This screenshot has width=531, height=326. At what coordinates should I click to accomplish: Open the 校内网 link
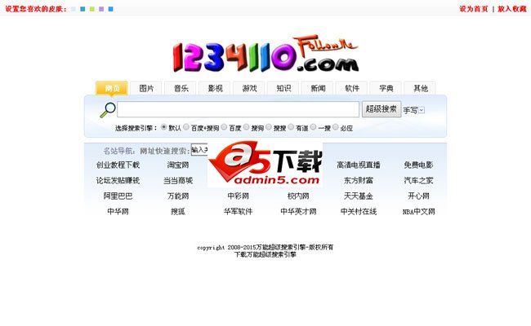[x=298, y=196]
